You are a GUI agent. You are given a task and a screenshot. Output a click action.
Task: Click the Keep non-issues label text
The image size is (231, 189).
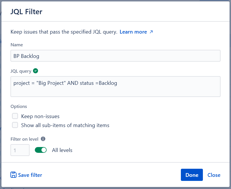(40, 116)
